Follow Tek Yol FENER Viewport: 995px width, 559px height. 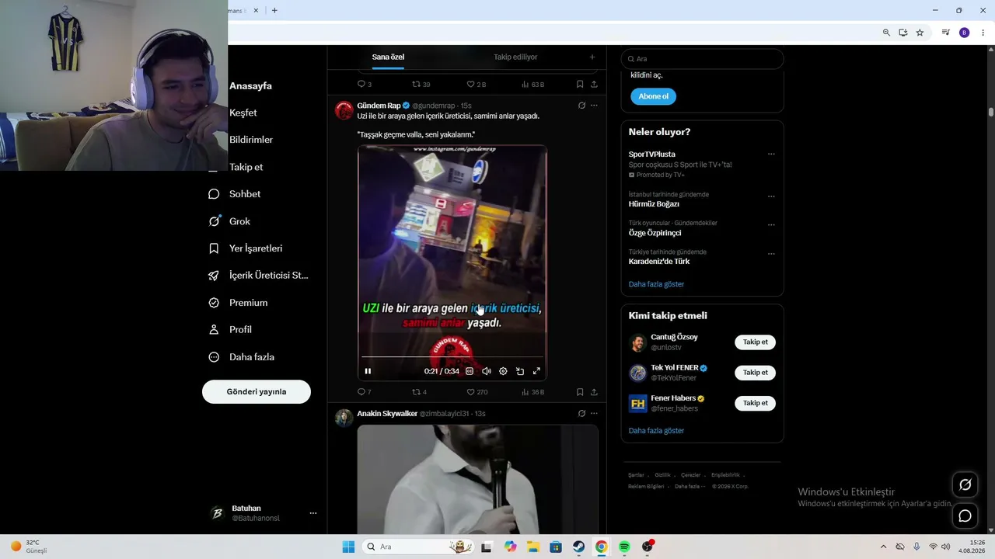[x=755, y=373]
